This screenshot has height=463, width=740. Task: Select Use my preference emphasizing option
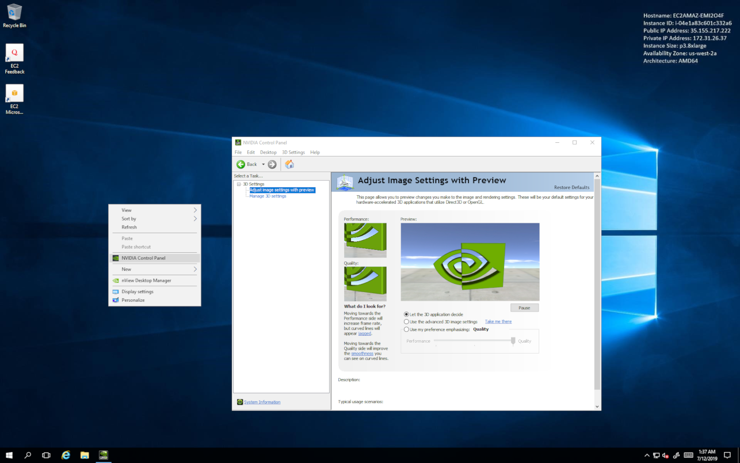(x=406, y=329)
